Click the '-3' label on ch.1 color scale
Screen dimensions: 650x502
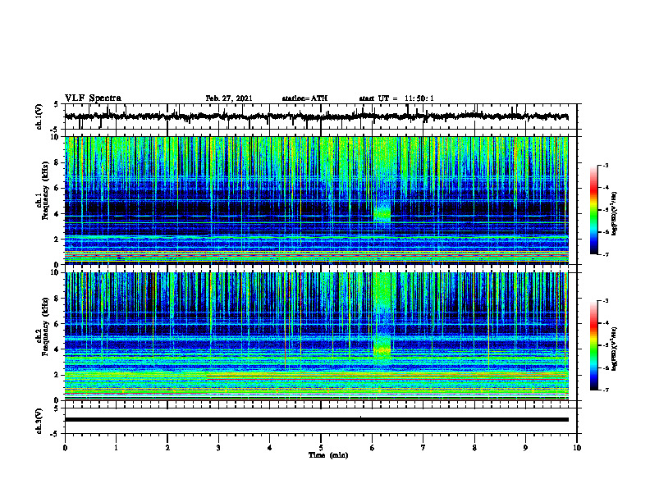[x=606, y=166]
